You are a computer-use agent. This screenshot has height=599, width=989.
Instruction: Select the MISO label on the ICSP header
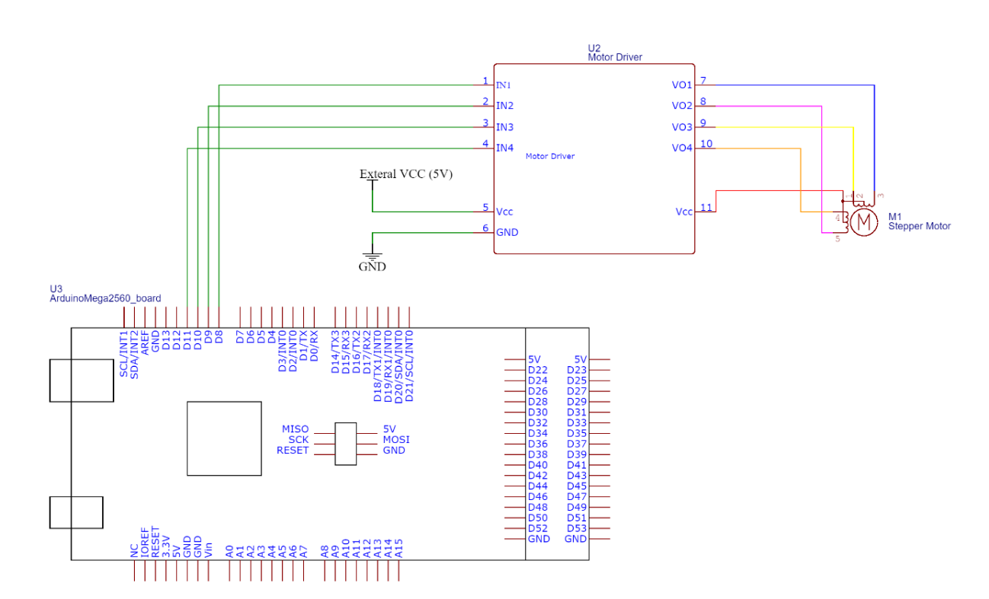(x=296, y=429)
